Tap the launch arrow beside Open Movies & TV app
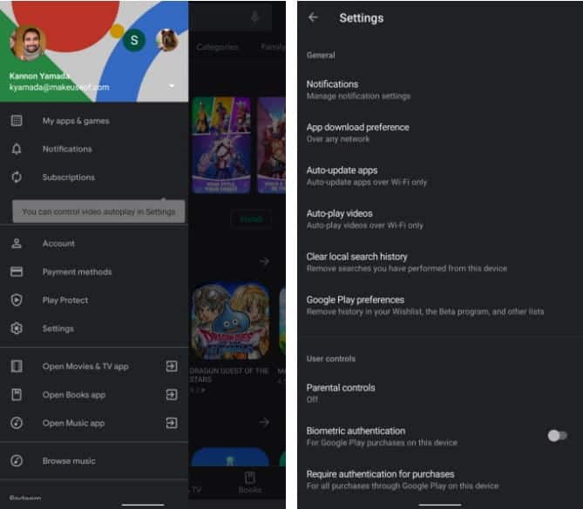This screenshot has width=583, height=509. [x=172, y=366]
